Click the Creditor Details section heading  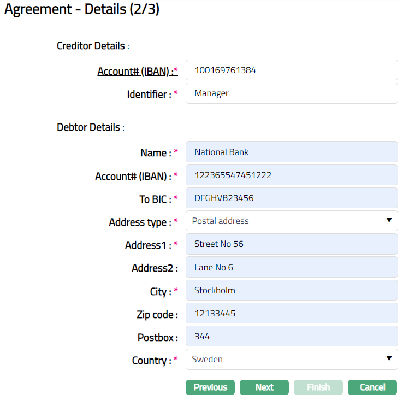[91, 46]
